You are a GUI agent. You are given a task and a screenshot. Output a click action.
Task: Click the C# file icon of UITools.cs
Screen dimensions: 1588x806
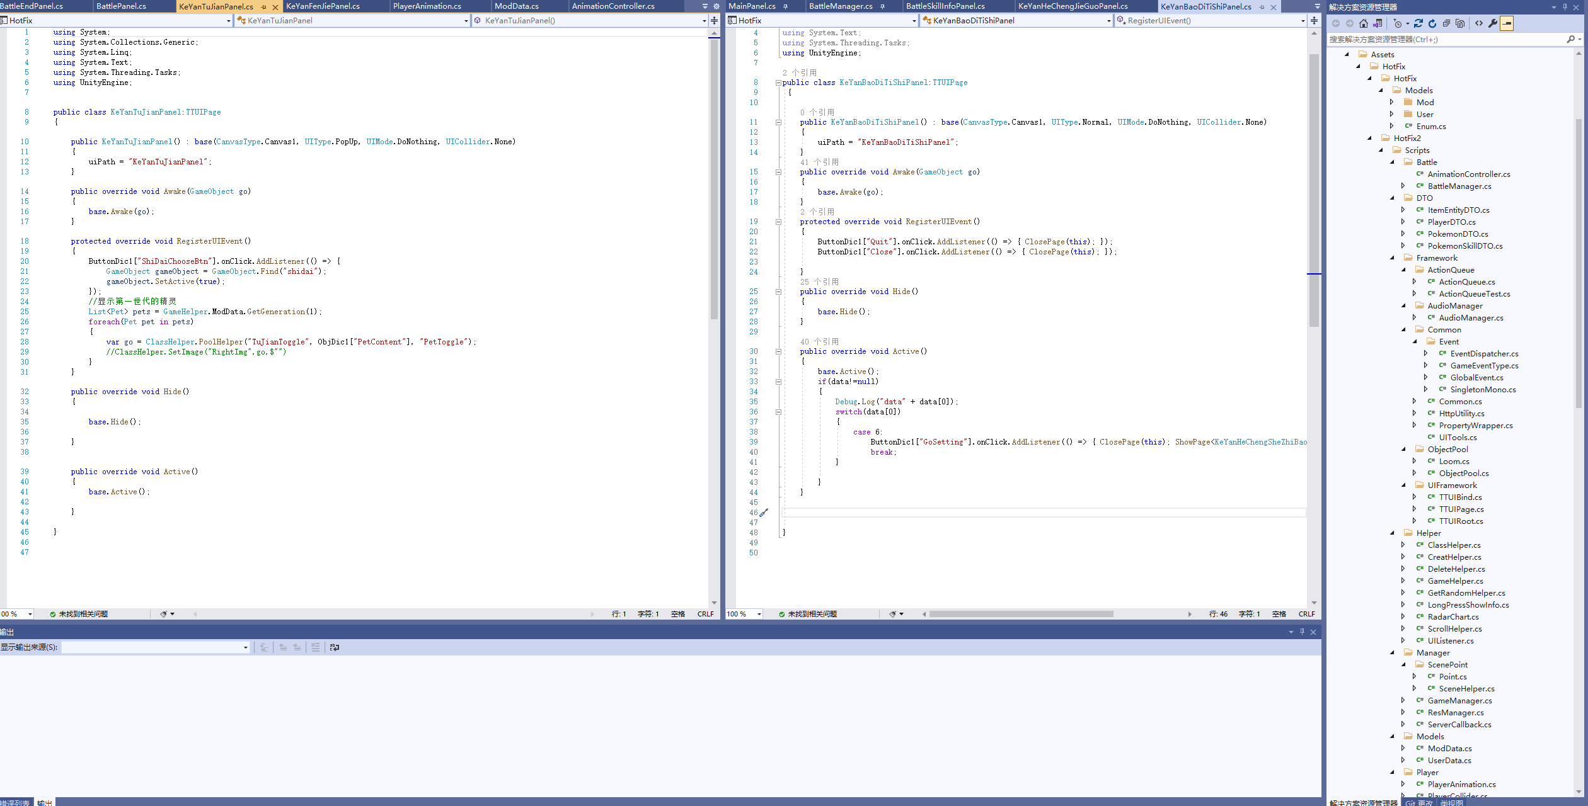(1431, 437)
